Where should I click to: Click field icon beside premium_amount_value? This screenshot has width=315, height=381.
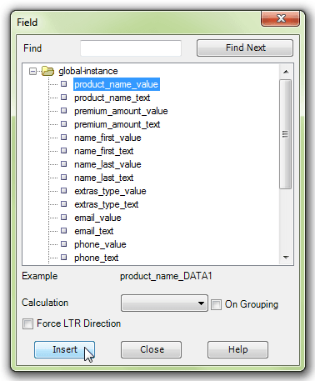(x=64, y=111)
